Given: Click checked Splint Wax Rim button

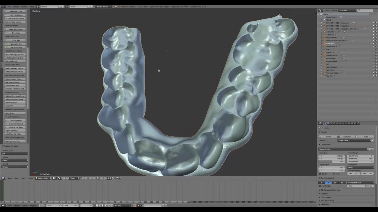Looking at the screenshot, I should pos(15,44).
